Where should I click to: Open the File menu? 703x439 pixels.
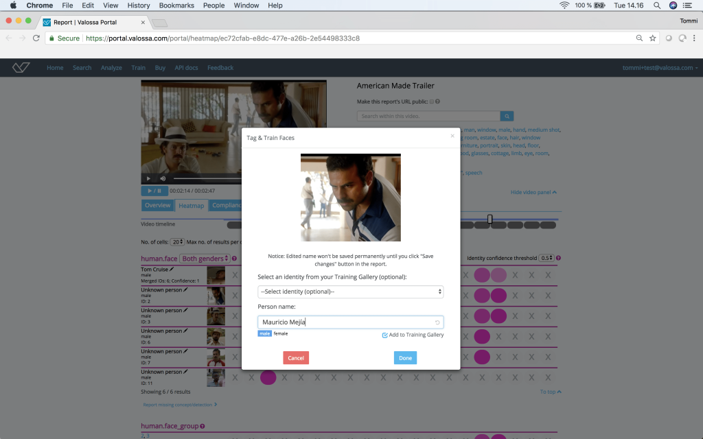(67, 5)
